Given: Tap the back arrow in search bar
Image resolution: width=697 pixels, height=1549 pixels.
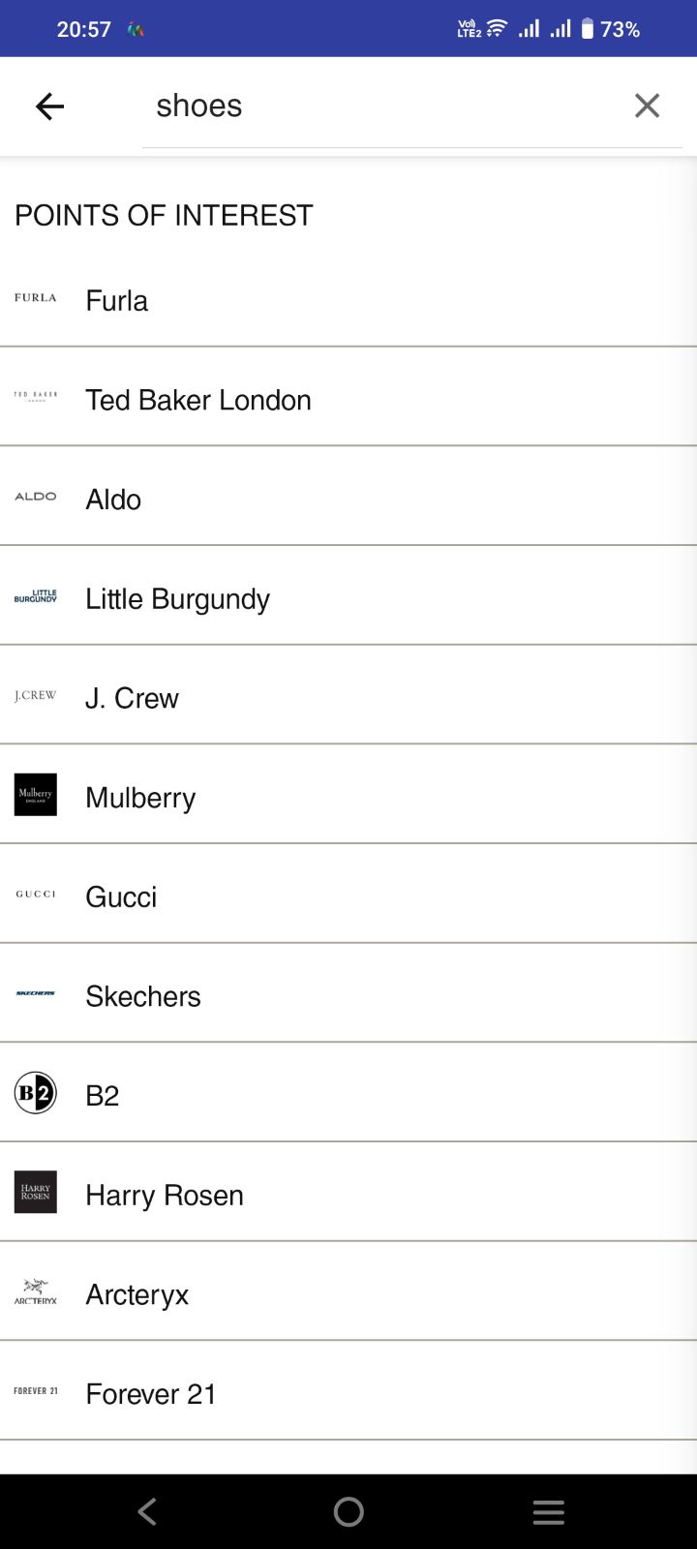Looking at the screenshot, I should 49,106.
